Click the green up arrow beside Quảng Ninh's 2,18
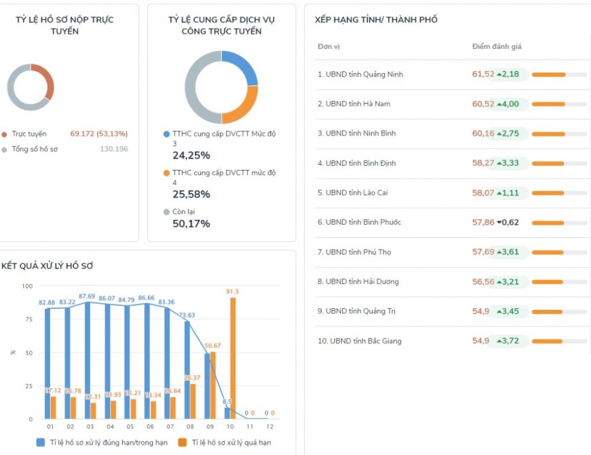The image size is (591, 455). [x=499, y=74]
